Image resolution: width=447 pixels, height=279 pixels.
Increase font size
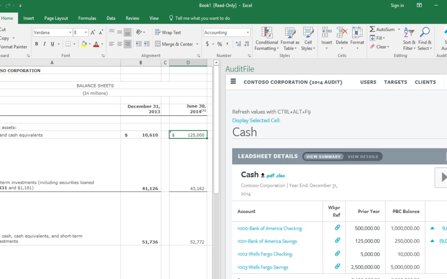[93, 32]
